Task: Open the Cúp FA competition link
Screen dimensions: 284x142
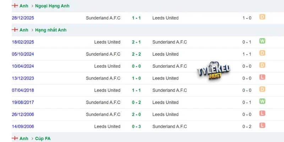Action: [43, 138]
